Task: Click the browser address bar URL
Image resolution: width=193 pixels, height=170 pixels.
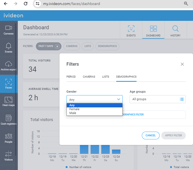Action: tap(71, 4)
